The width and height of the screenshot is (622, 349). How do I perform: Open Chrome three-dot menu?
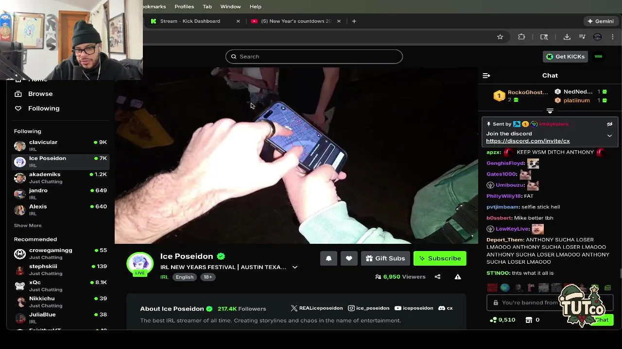(613, 37)
